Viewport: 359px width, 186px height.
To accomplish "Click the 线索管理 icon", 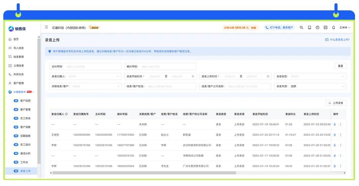I will [10, 57].
